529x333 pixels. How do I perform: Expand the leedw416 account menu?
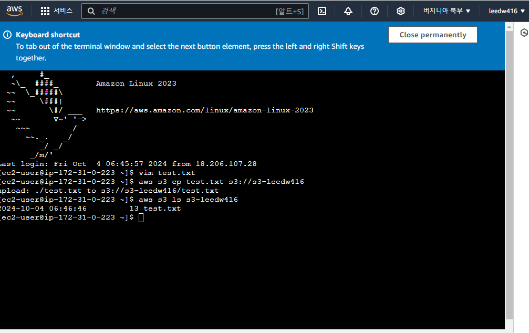[x=507, y=11]
